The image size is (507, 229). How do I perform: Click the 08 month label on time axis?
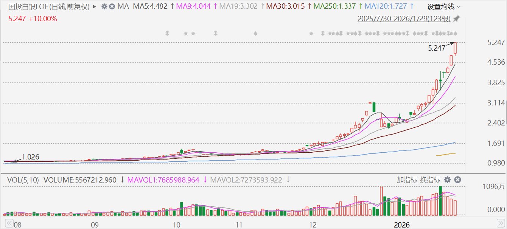pyautogui.click(x=17, y=224)
